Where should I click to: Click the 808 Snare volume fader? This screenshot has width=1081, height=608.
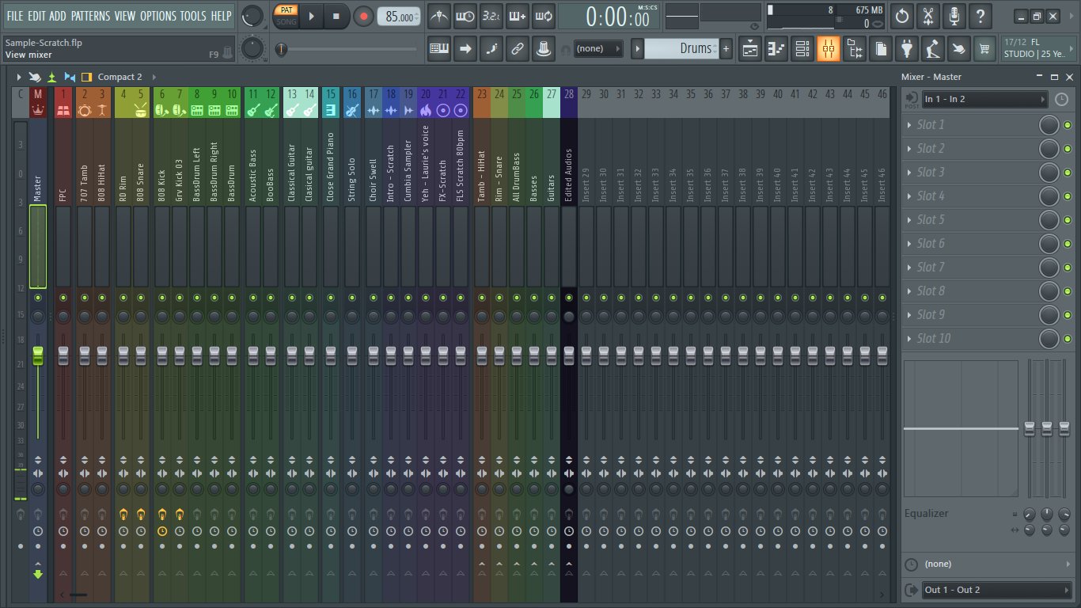[x=141, y=355]
